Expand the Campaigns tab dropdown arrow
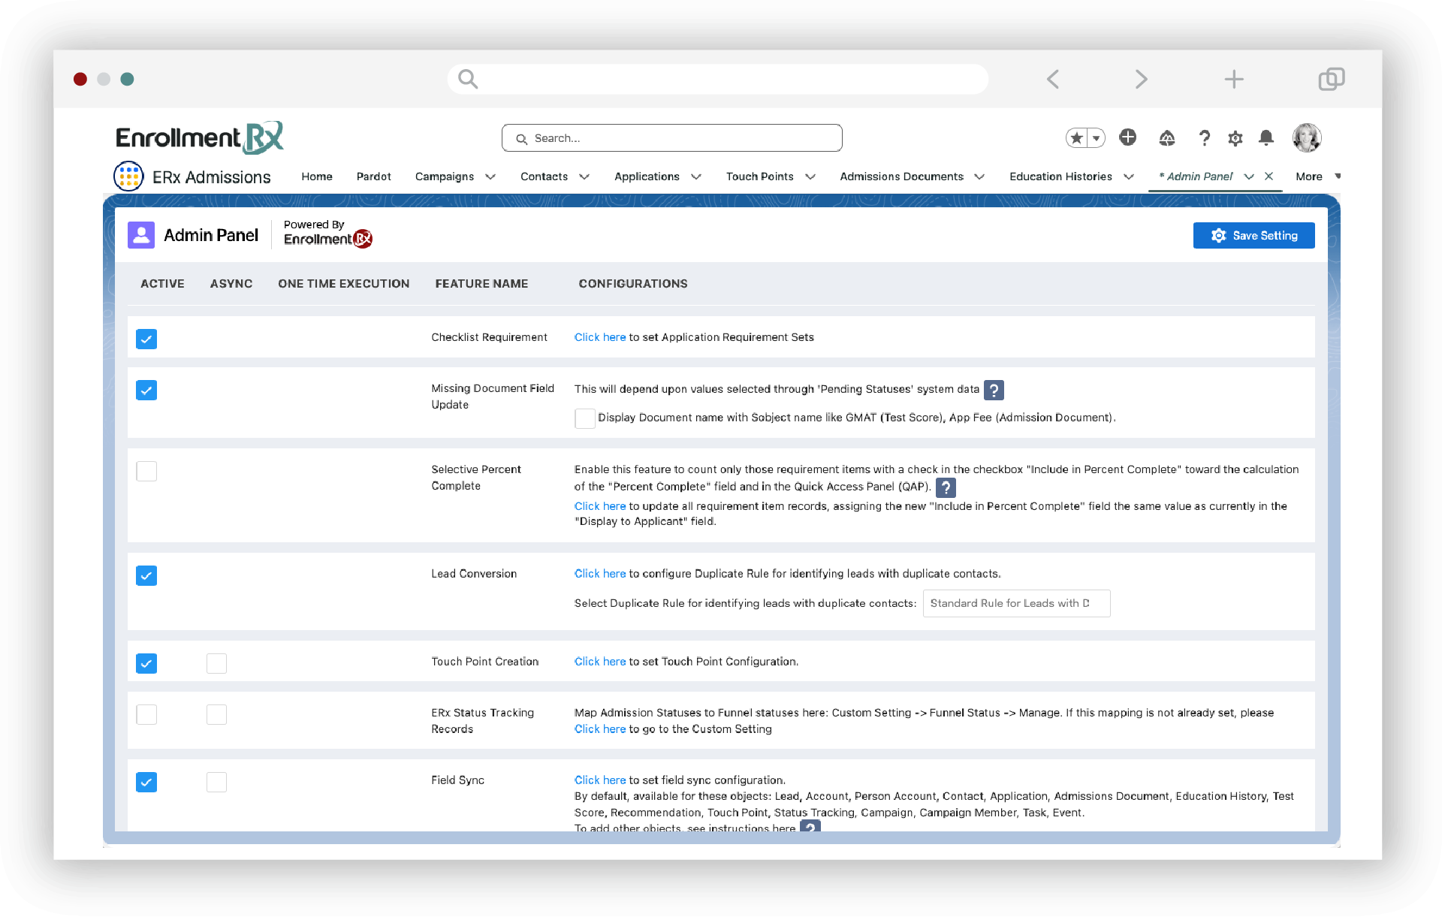This screenshot has width=1442, height=917. click(490, 177)
